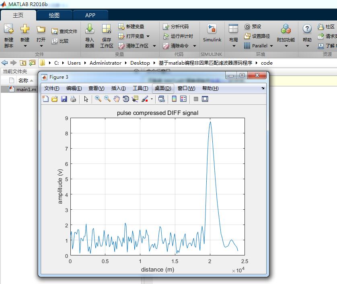
Task: Toggle Zoom Out tool in Figure 3
Action: (107, 99)
